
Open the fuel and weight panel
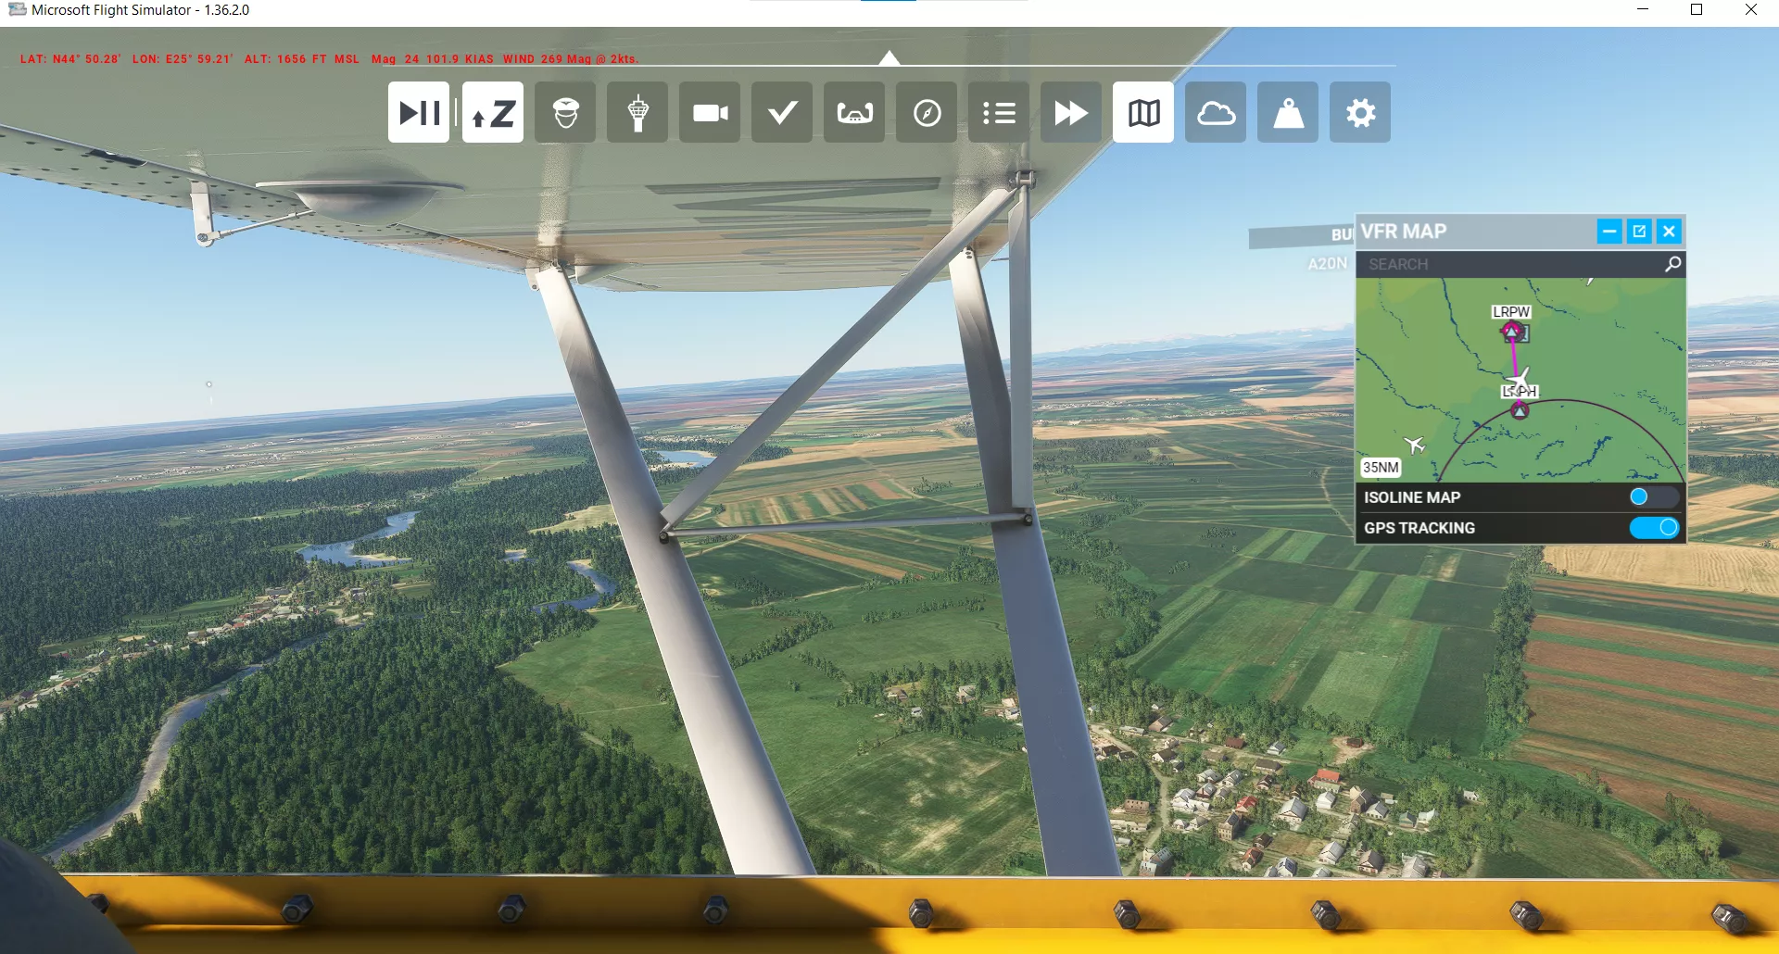tap(1288, 112)
